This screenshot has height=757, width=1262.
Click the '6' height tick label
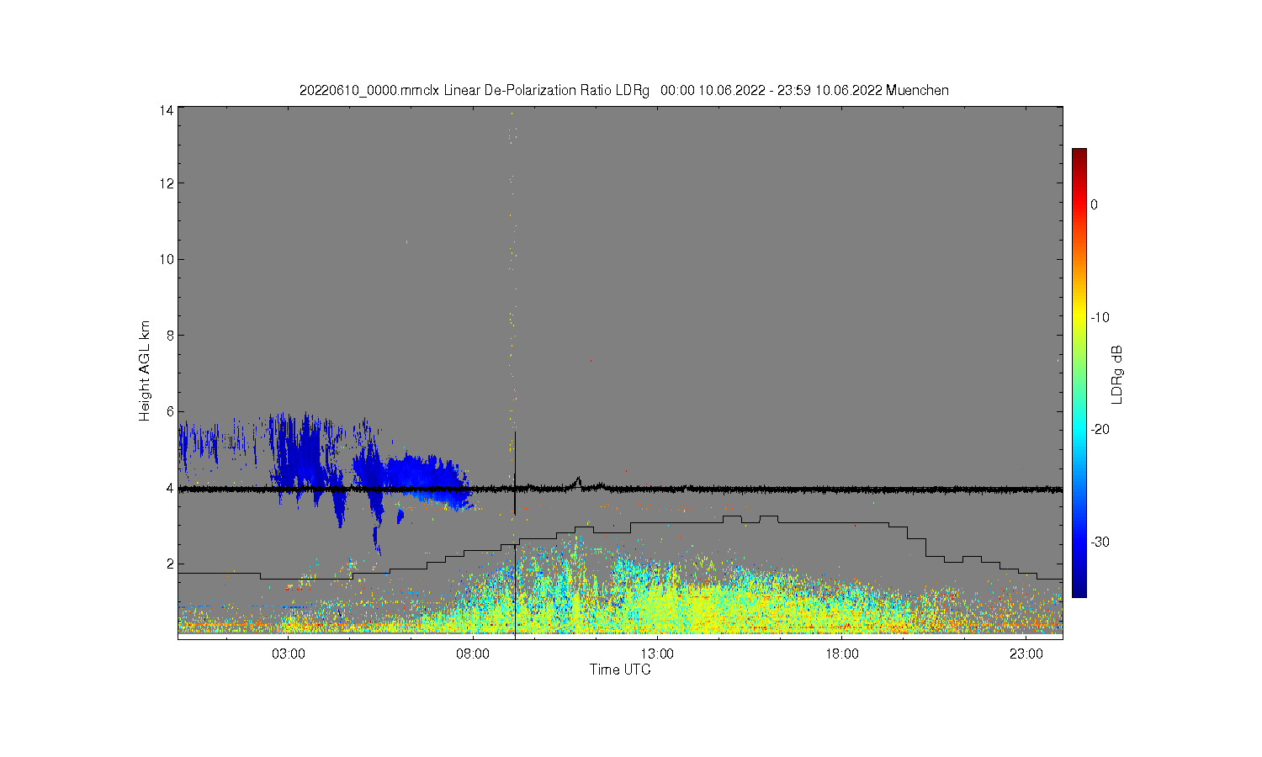pos(170,411)
